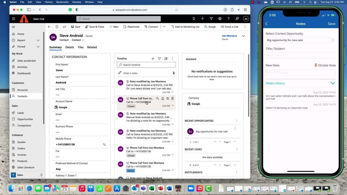
Task: Click the form vertical scrollbar
Action: [x=249, y=86]
